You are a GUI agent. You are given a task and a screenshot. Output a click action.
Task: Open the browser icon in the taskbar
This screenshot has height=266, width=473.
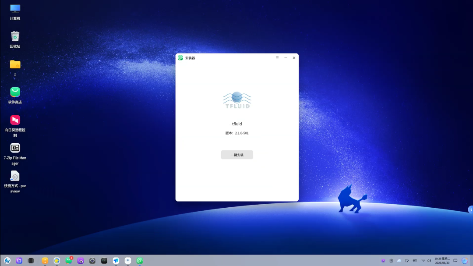click(x=56, y=261)
